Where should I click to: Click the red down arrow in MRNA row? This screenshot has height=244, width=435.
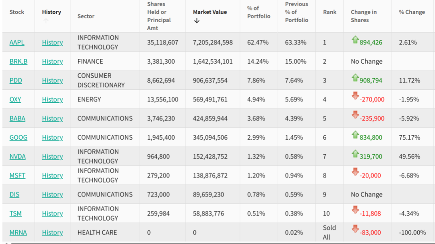point(355,229)
